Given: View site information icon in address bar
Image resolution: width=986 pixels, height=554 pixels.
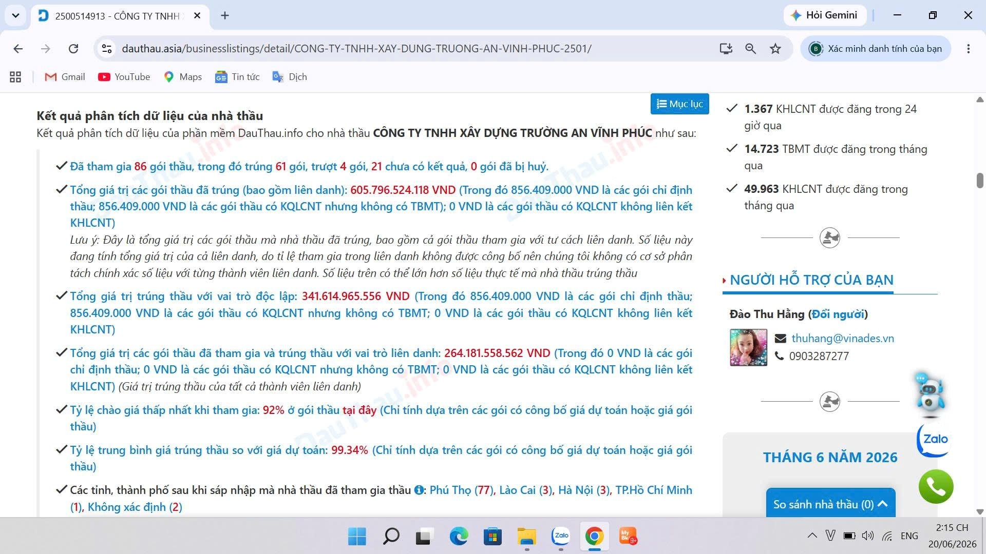Looking at the screenshot, I should [107, 49].
